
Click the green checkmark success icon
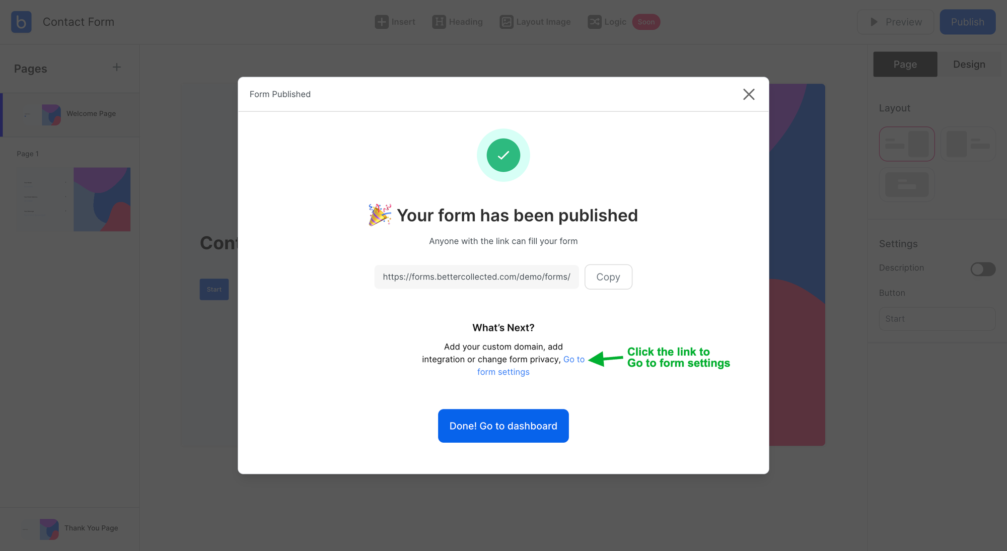point(503,155)
